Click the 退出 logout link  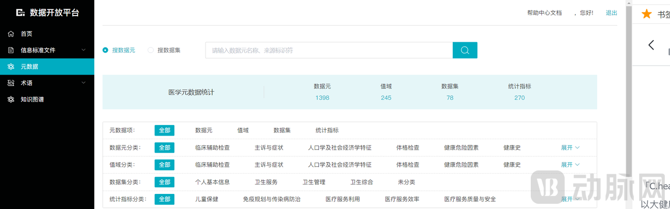tap(611, 13)
